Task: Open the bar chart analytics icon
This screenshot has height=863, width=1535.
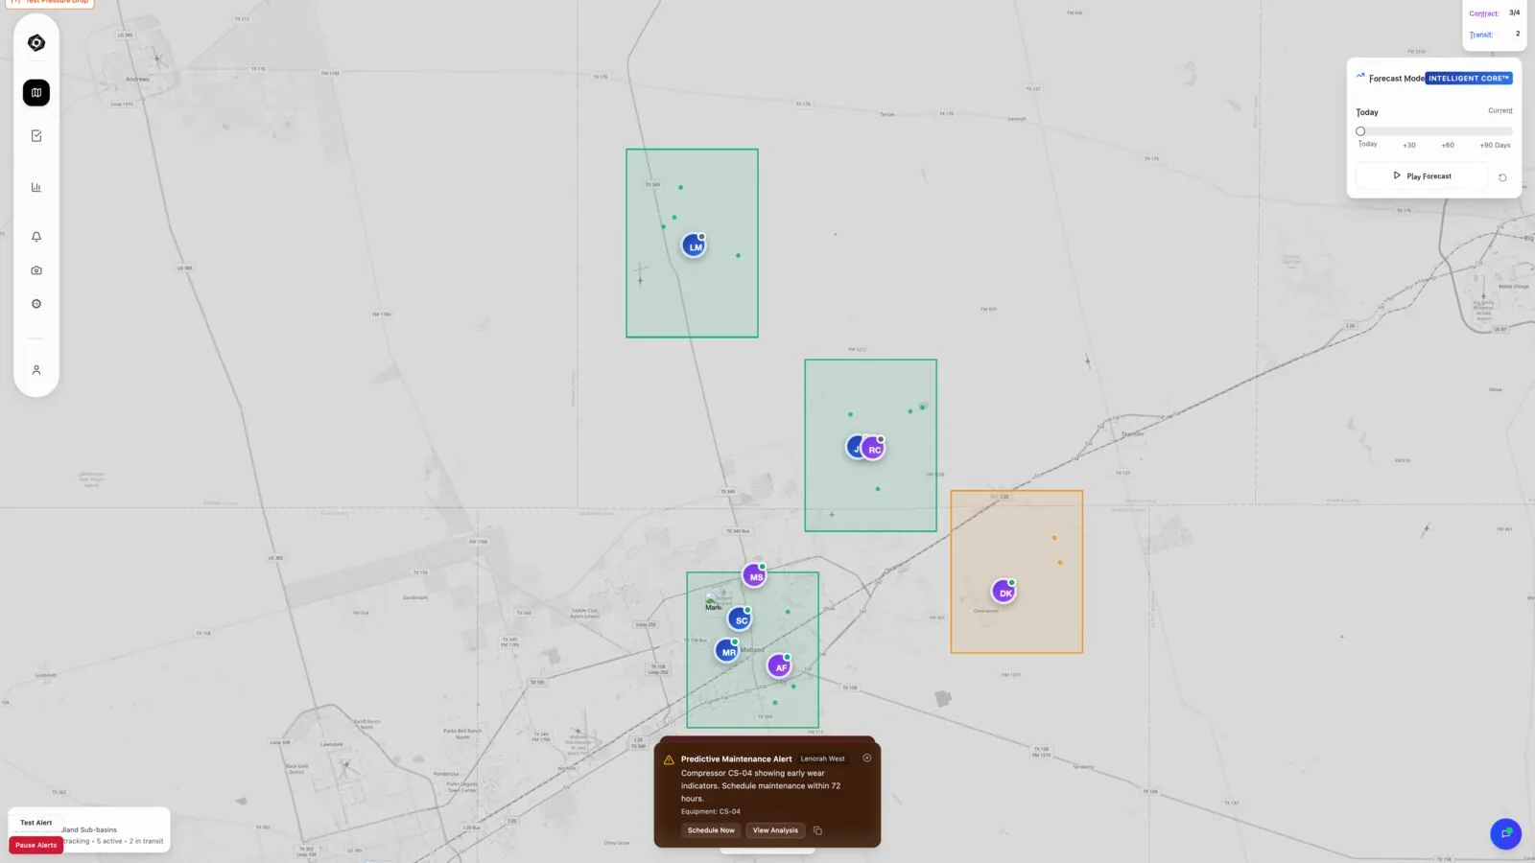Action: 36,187
